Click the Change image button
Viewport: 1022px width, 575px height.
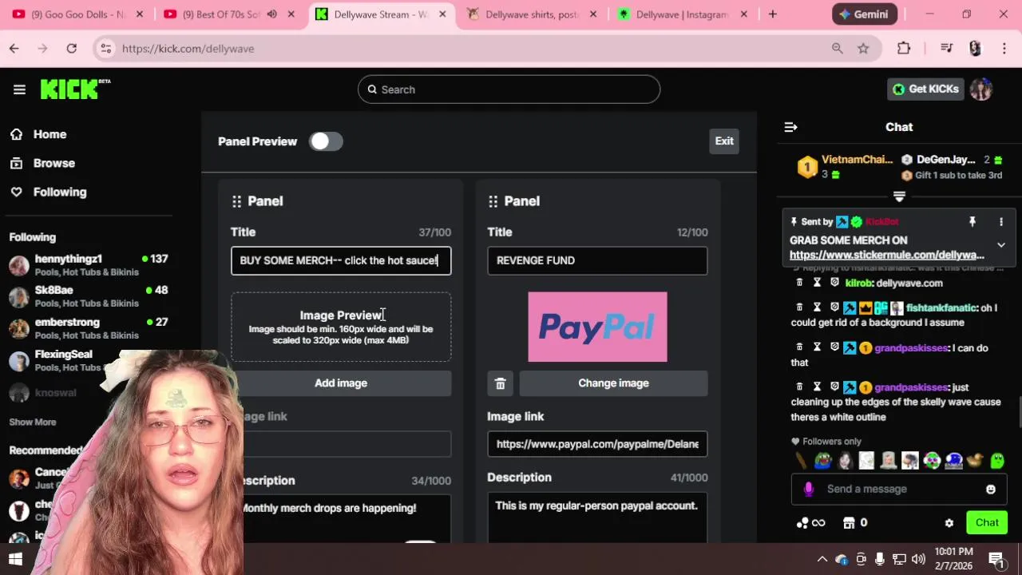click(x=613, y=383)
